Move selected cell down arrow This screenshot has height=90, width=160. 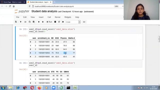[x=43, y=22]
